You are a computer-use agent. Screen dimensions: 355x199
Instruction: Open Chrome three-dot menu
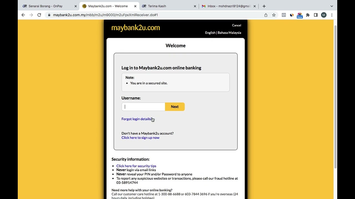coord(332,15)
